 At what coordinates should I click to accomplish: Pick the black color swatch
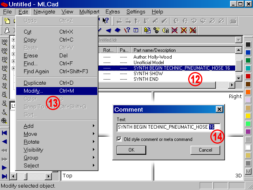tap(248, 44)
